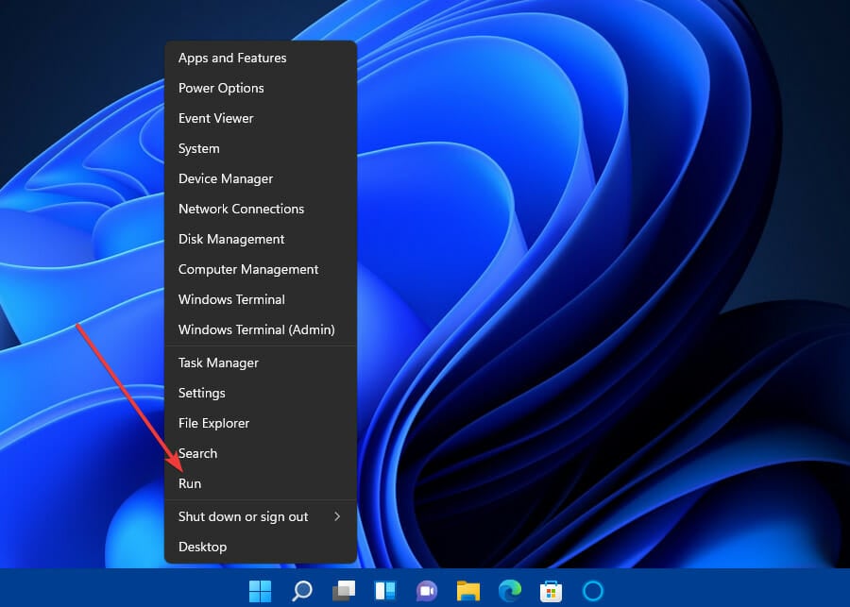850x607 pixels.
Task: Choose Power Options menu entry
Action: point(221,88)
